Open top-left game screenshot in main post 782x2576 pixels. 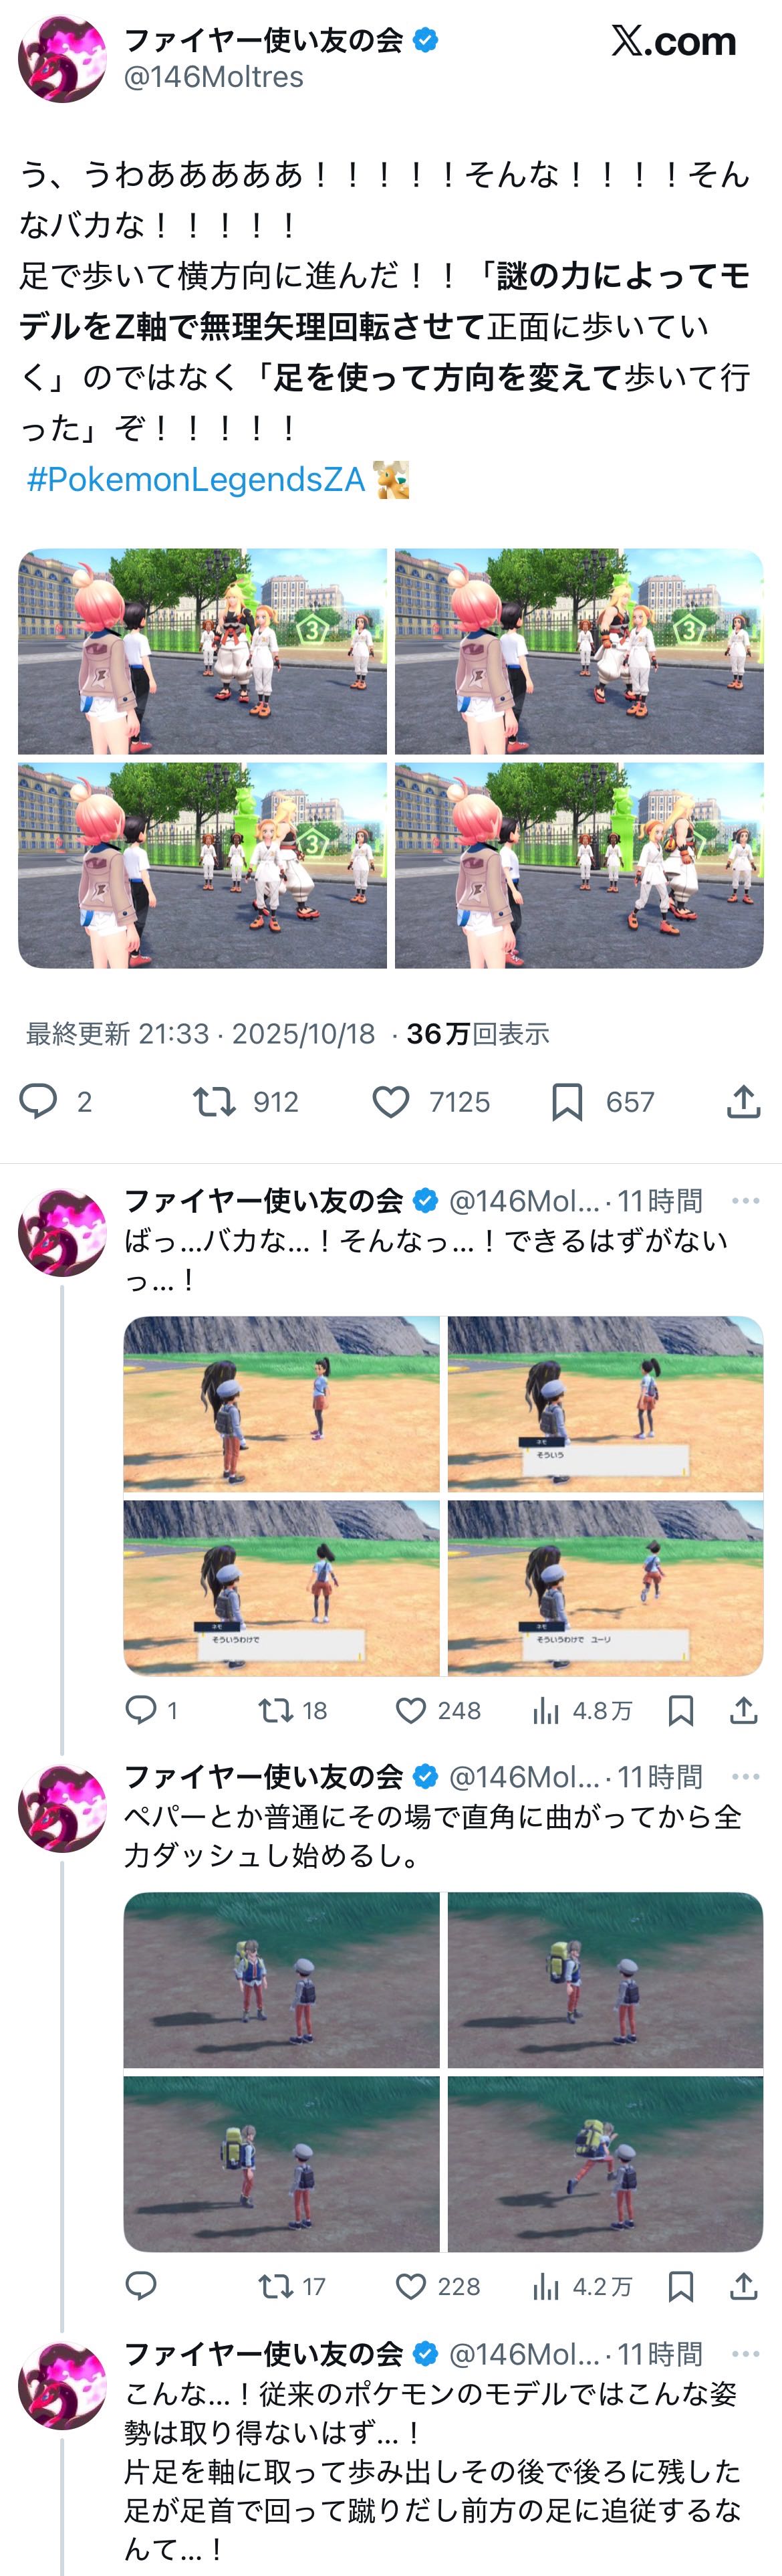(x=203, y=651)
